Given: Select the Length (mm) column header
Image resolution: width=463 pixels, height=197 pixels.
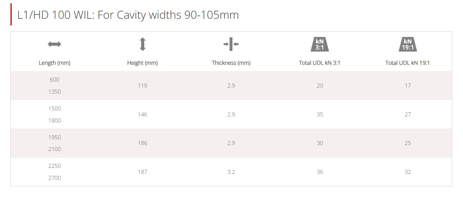Looking at the screenshot, I should 54,63.
